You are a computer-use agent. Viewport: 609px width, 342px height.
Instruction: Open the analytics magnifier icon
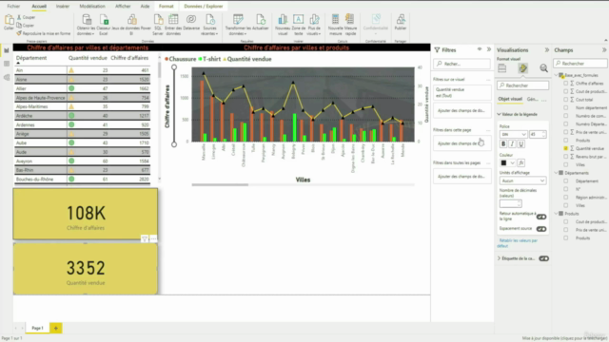(543, 68)
